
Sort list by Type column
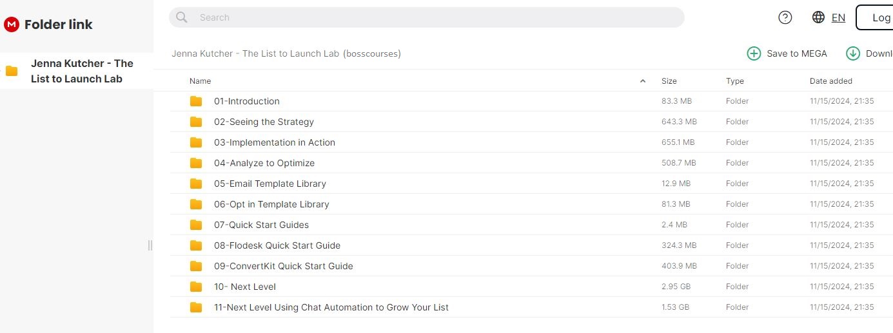point(735,81)
